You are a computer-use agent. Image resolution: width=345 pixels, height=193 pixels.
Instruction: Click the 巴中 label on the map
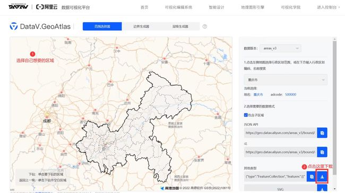click(x=110, y=85)
